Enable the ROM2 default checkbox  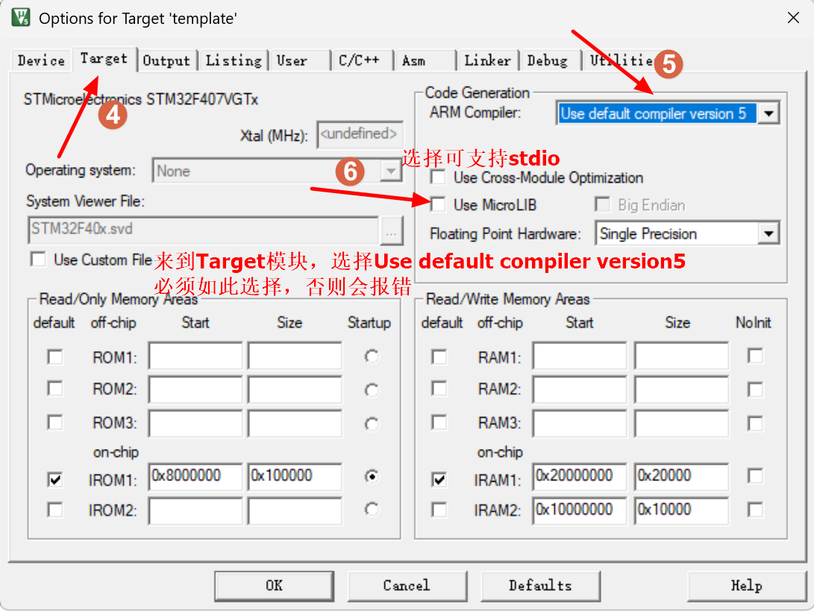coord(55,389)
